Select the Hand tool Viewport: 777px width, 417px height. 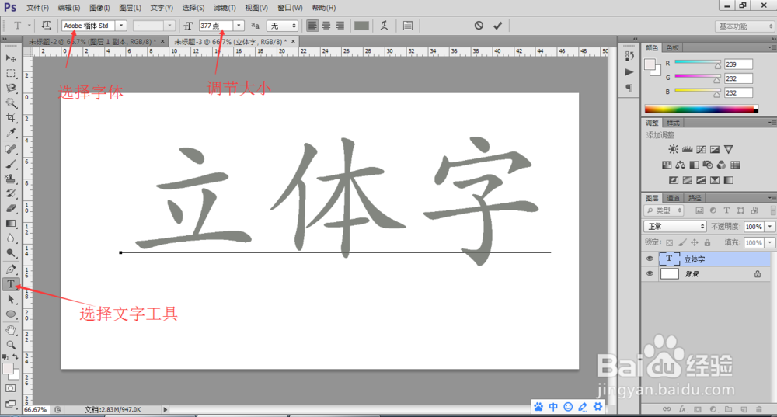(x=10, y=330)
